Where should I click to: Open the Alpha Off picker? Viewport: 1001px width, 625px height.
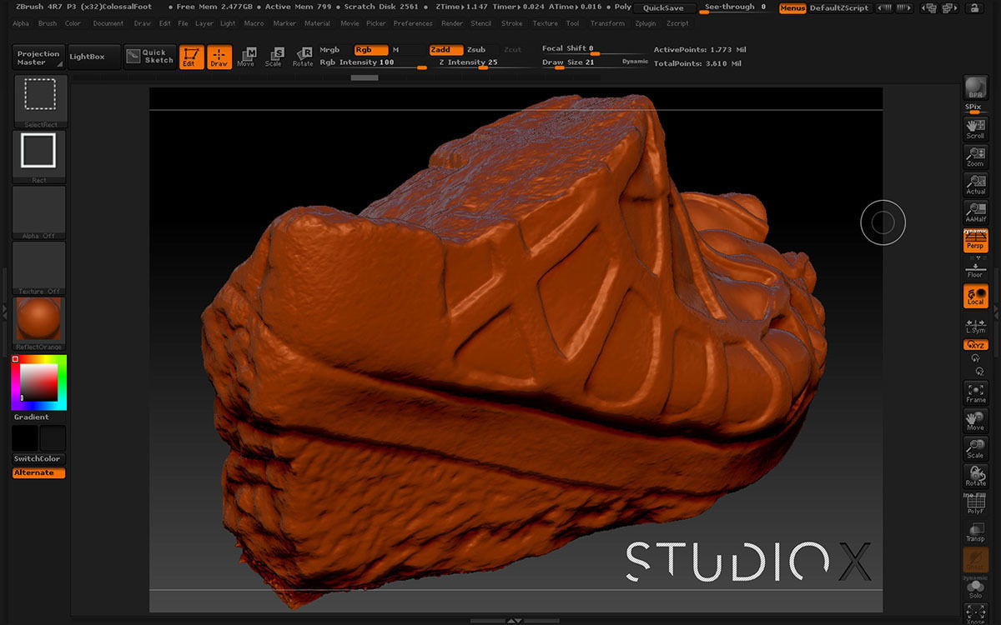pos(39,211)
